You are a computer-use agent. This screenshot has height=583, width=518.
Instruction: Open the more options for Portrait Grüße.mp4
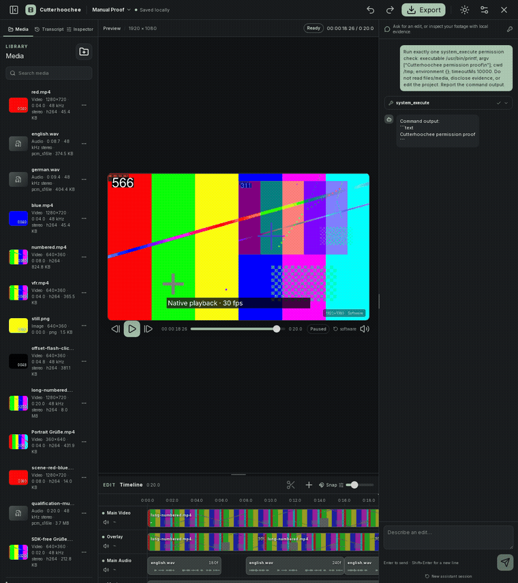84,442
